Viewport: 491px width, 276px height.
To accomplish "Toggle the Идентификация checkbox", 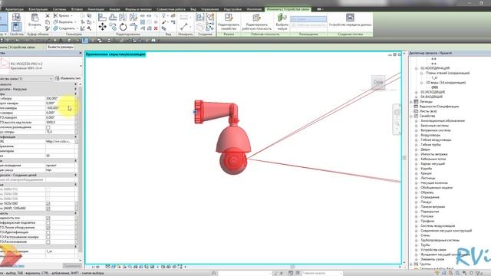I will click(x=48, y=232).
